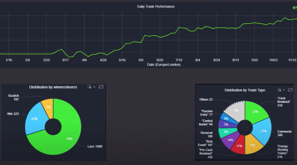The image size is (297, 165).
Task: Click the purple Risk Event 10% slice
Action: pos(230,140)
